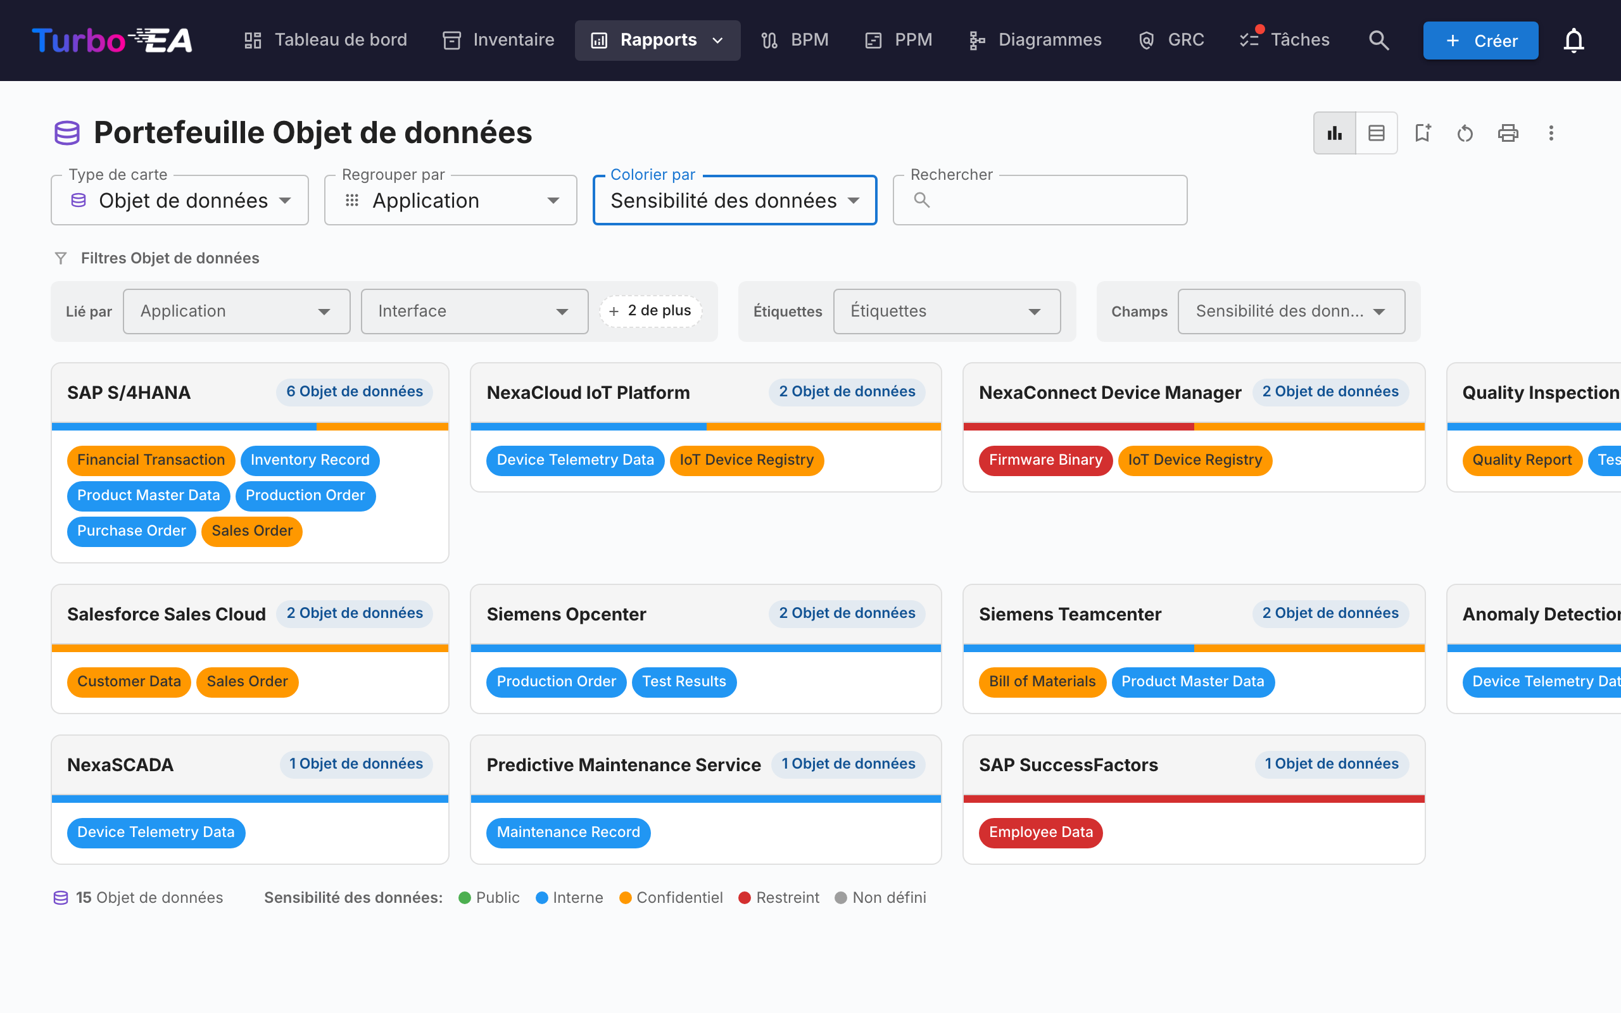Screen dimensions: 1621x1013
Task: Open the GRC section
Action: tap(1171, 40)
